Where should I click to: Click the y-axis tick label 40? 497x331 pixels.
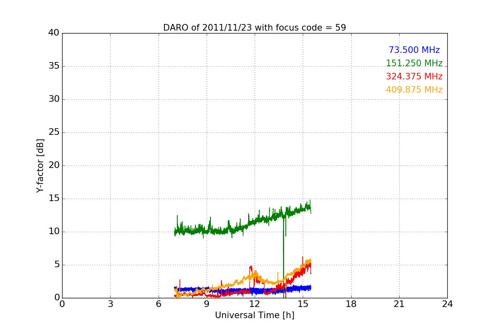(x=54, y=33)
